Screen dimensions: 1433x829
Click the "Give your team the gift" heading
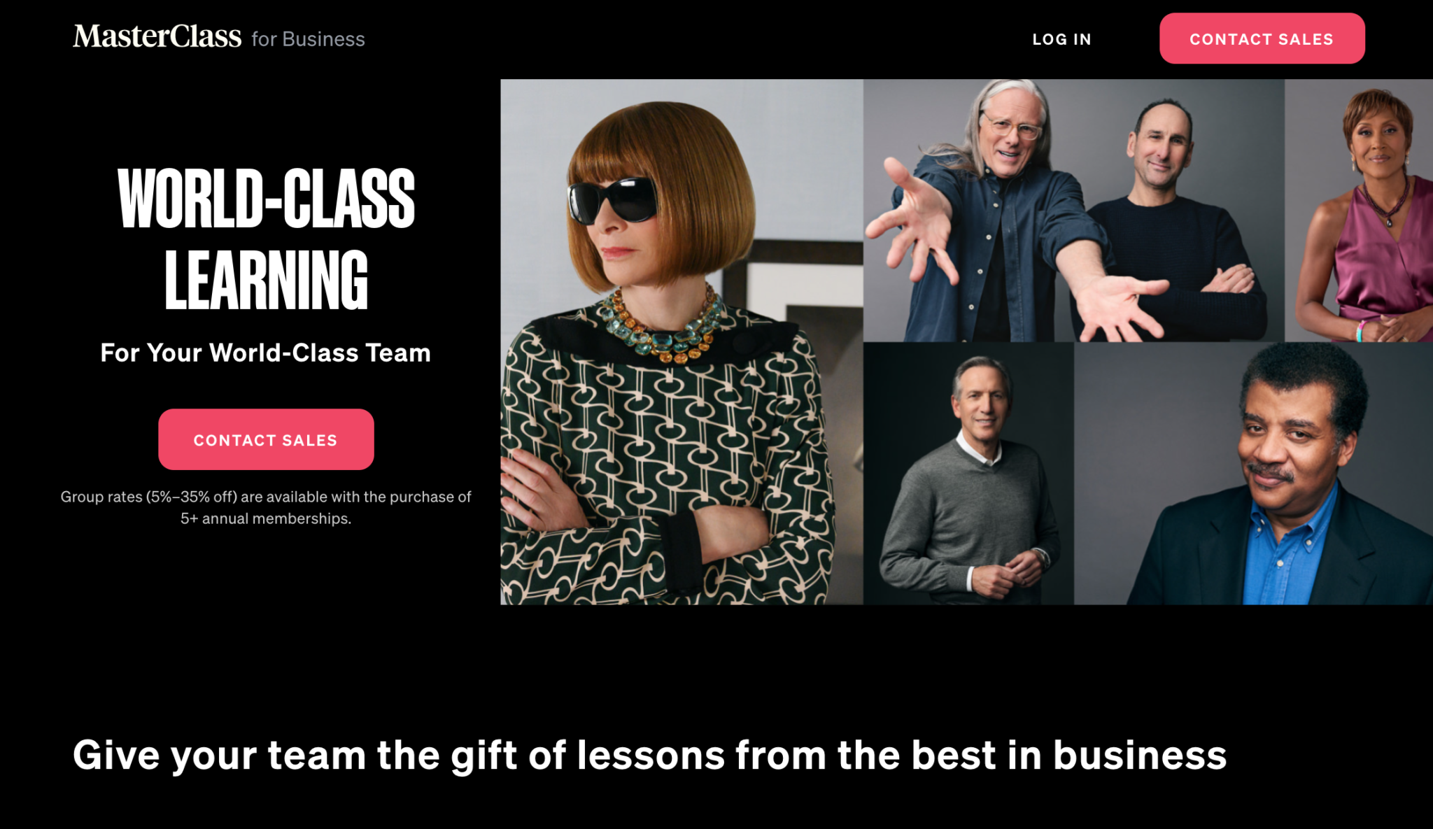[650, 756]
